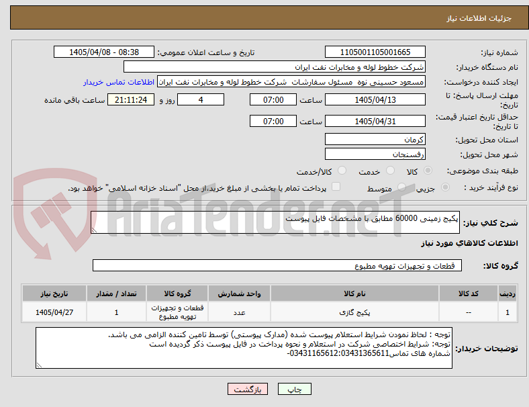This screenshot has height=407, width=529.
Task: Click the عدد unit cell
Action: point(239,312)
